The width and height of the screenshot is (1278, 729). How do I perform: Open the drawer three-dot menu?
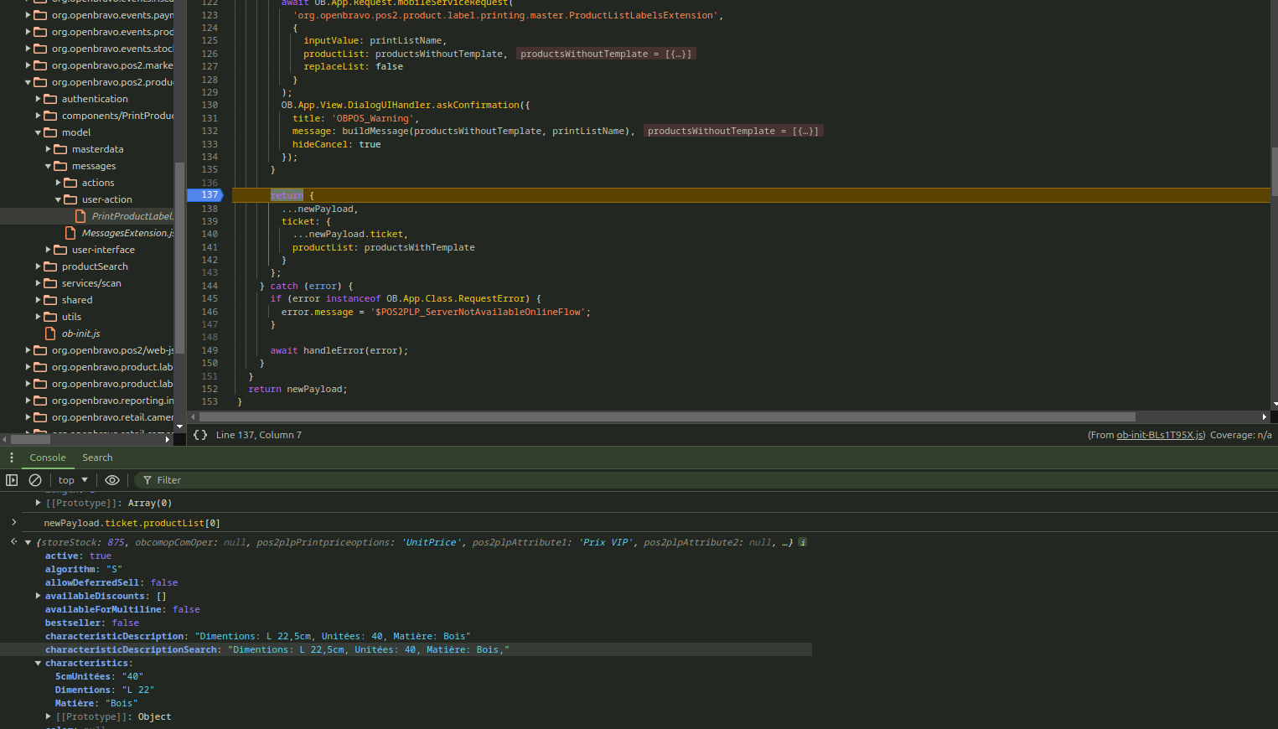coord(12,458)
